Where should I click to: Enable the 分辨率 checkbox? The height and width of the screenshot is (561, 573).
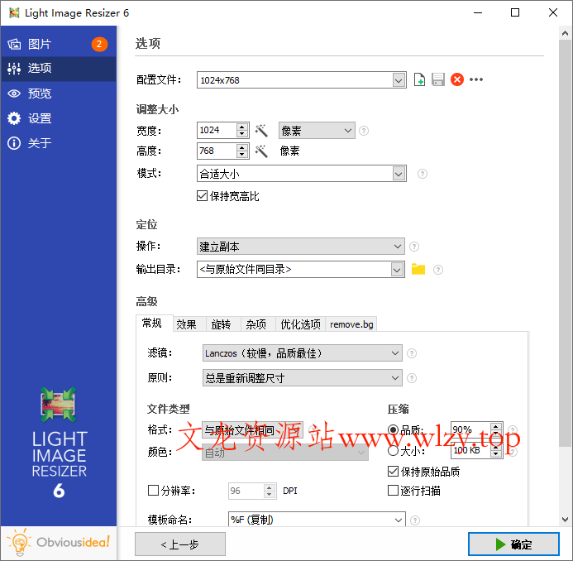(153, 490)
